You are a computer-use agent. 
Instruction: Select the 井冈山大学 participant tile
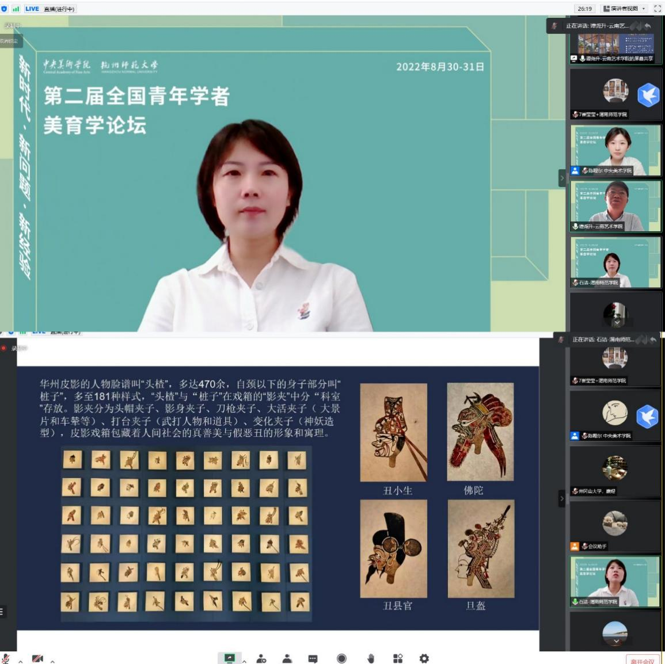(614, 472)
